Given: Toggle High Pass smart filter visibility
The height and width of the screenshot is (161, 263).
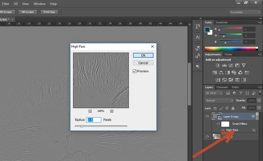Looking at the screenshot, I should click(x=223, y=130).
